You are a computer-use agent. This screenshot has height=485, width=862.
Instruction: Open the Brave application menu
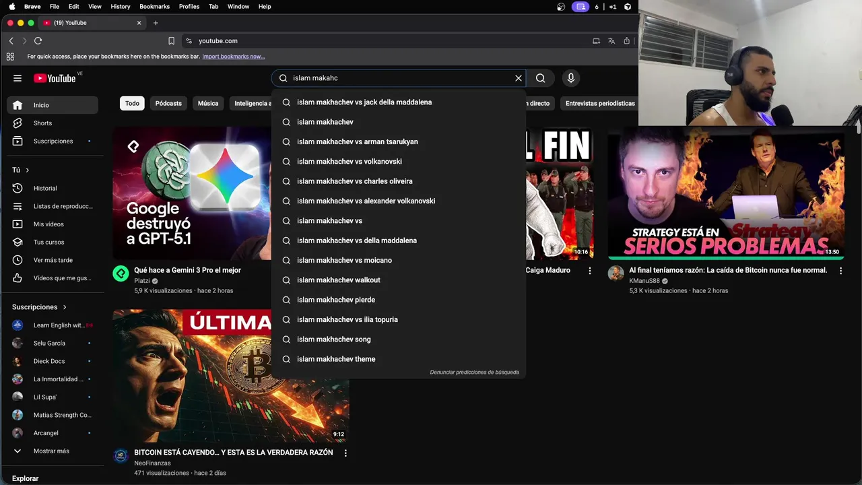[32, 7]
